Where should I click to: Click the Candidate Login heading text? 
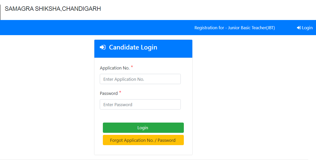pyautogui.click(x=133, y=47)
